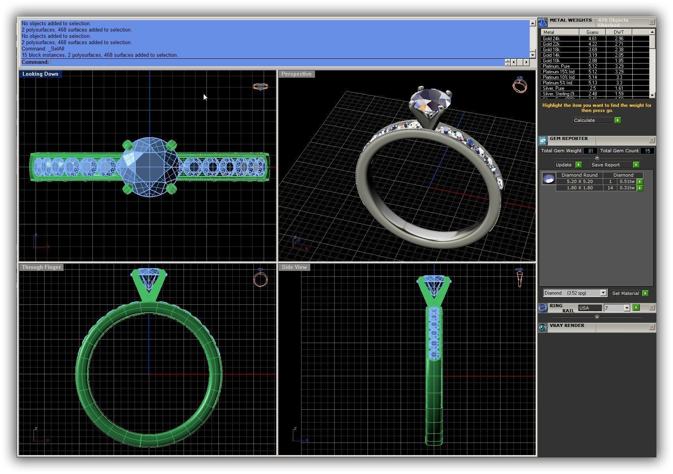The height and width of the screenshot is (474, 673).
Task: Expand the Ring Rail section with down arrow
Action: pos(597,317)
